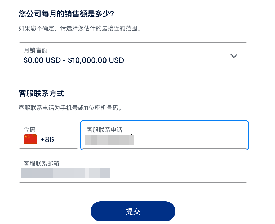Screen dimensions: 275x224
Task: Click the masked phone number value
Action: coord(109,139)
